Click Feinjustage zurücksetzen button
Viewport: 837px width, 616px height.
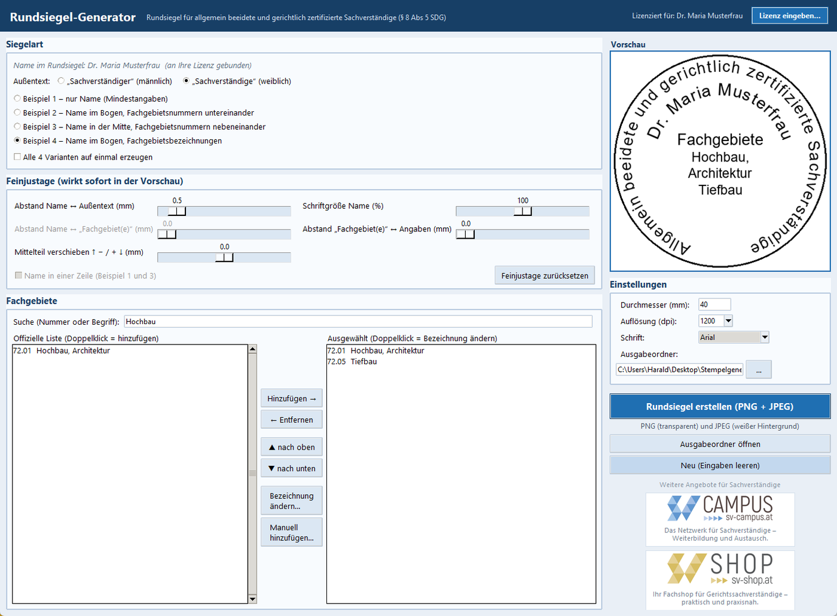point(545,275)
